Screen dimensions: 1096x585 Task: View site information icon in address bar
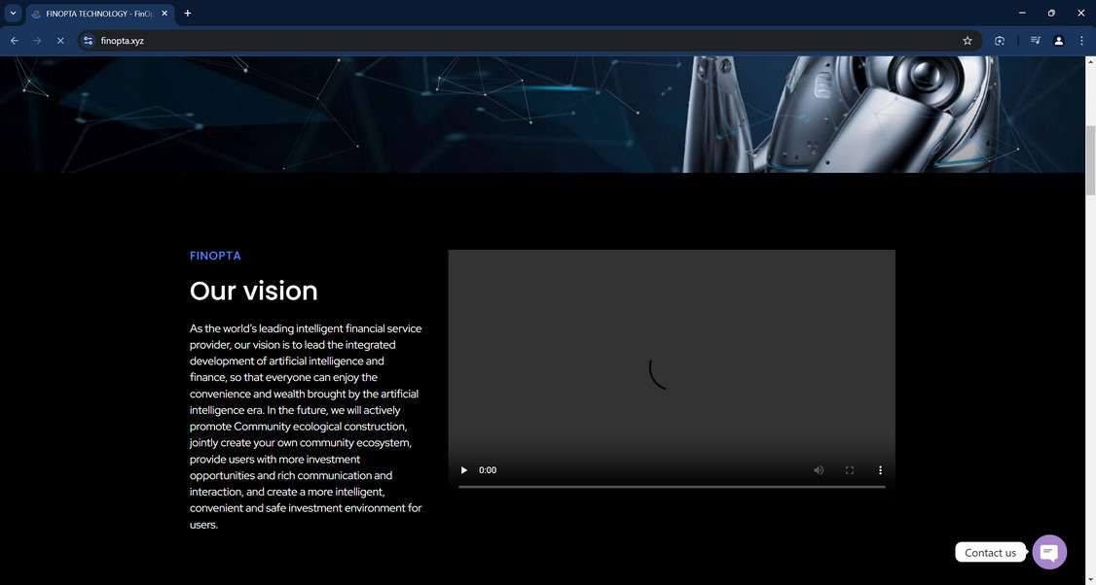coord(88,41)
